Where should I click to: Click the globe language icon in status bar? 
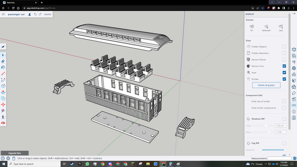pos(8,158)
